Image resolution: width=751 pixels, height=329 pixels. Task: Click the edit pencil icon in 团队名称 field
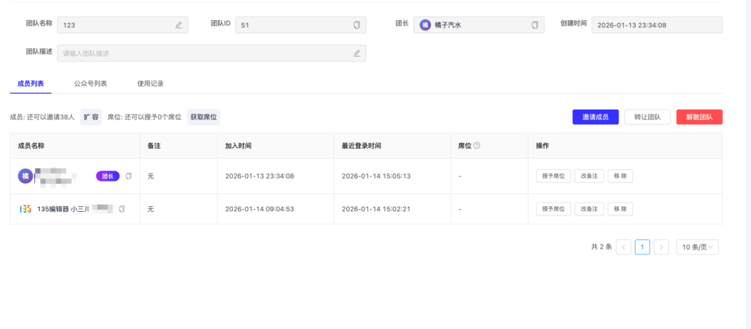pyautogui.click(x=179, y=25)
